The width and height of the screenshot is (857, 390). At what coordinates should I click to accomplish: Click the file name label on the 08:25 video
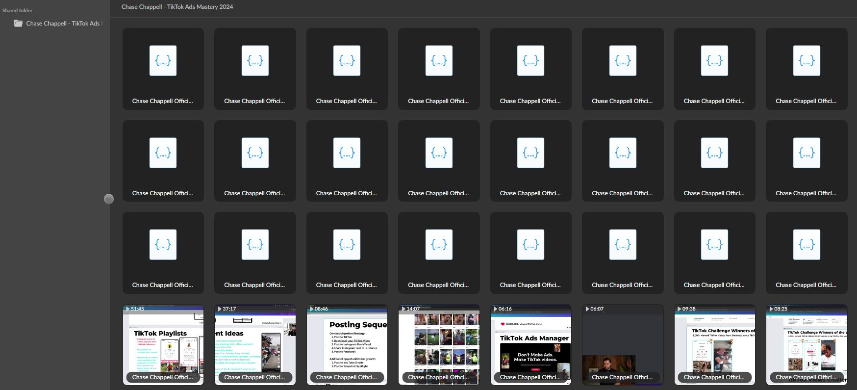[x=806, y=377]
